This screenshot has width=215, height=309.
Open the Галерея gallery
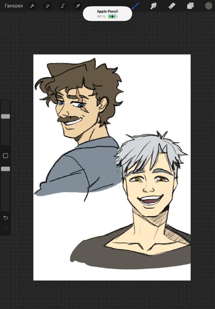(x=14, y=6)
